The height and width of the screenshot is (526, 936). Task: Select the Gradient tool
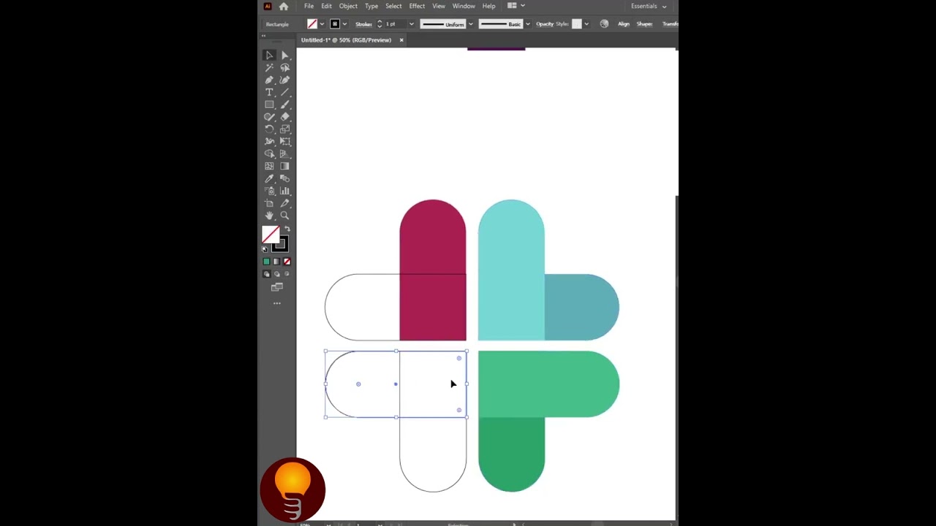point(284,166)
